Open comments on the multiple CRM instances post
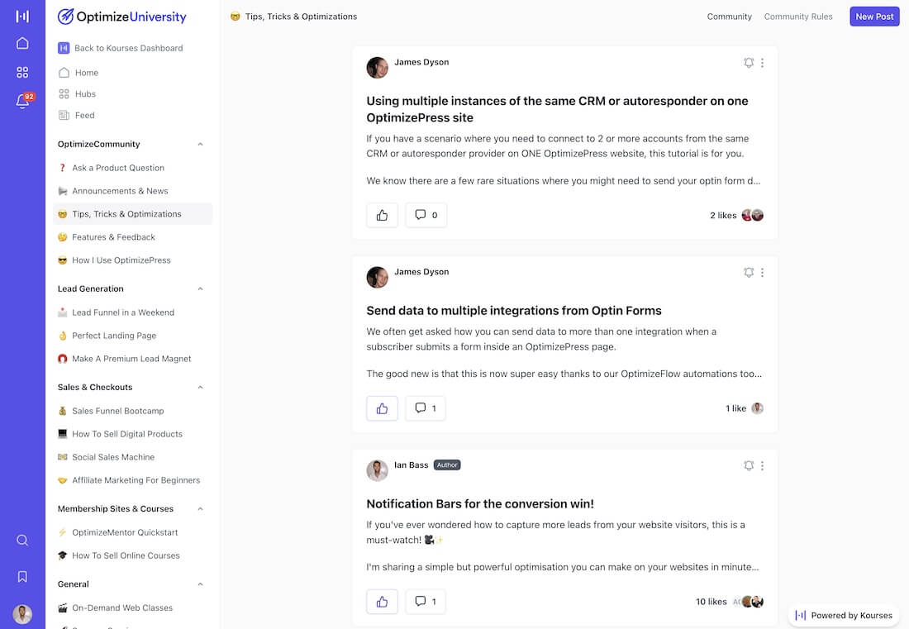The height and width of the screenshot is (629, 909). click(x=426, y=215)
